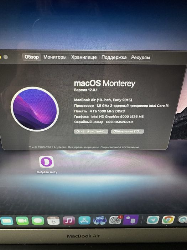Select the Поддержка tab
The height and width of the screenshot is (250, 187).
(x=114, y=57)
